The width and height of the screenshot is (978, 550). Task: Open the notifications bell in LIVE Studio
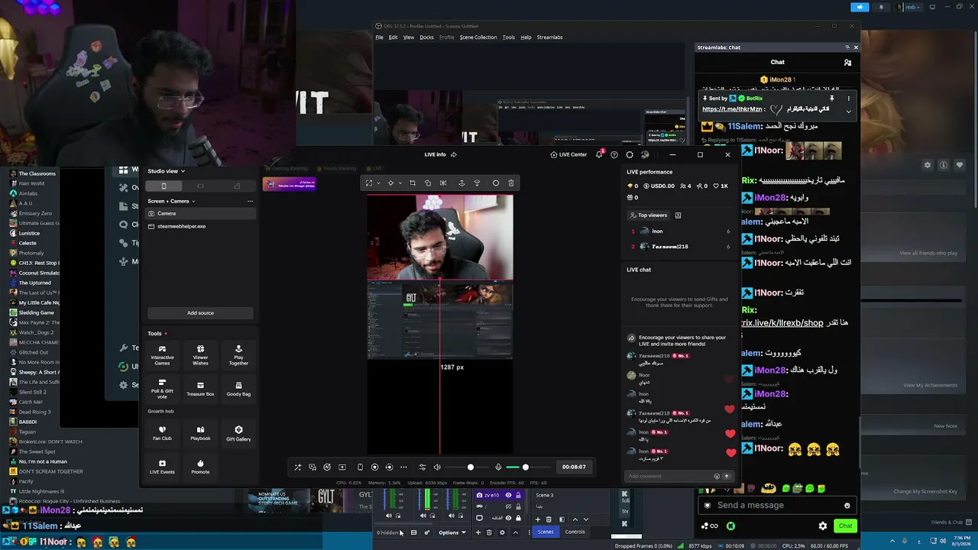pos(599,154)
